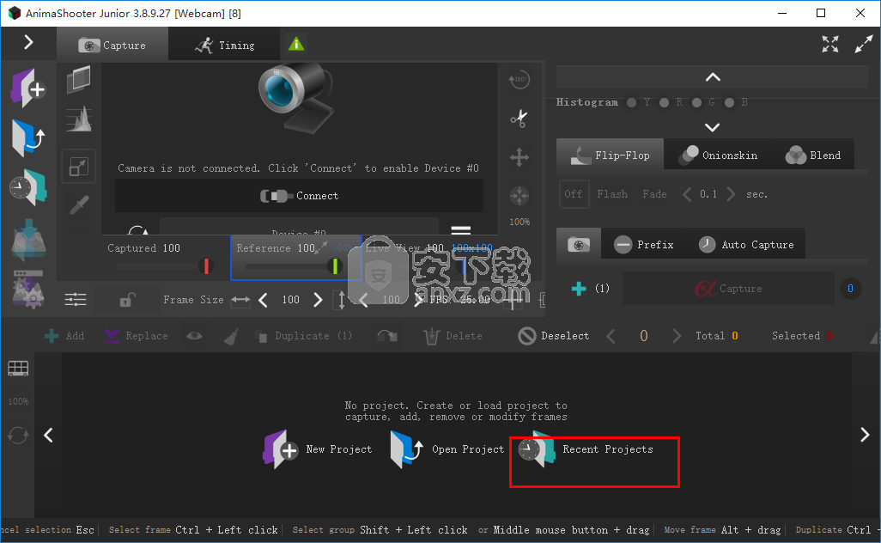Click the overlay layers icon in camera panel
This screenshot has width=881, height=543.
pyautogui.click(x=79, y=80)
